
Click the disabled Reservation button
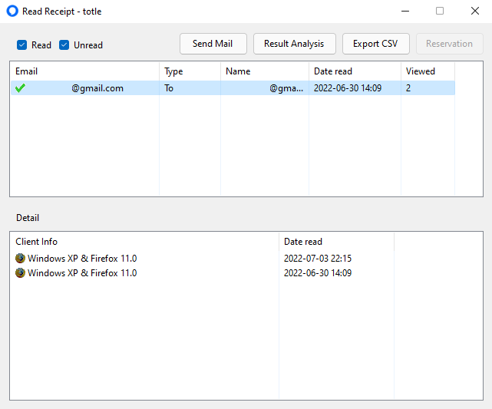tap(449, 44)
